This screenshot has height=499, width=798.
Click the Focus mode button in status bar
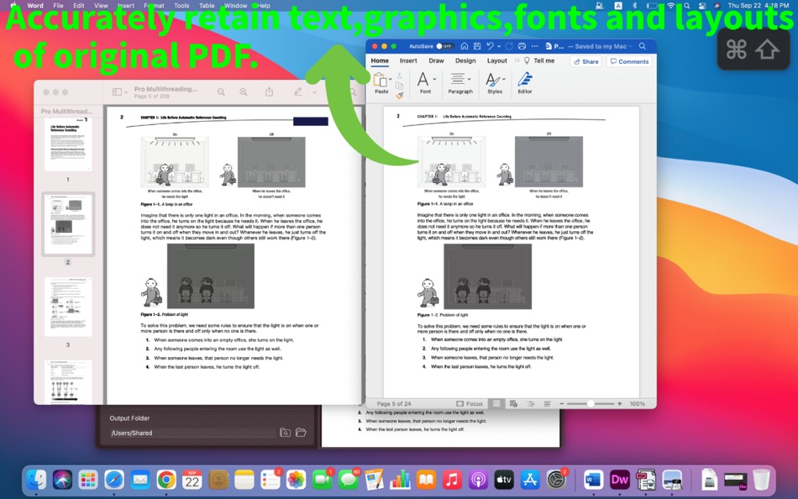pyautogui.click(x=470, y=404)
